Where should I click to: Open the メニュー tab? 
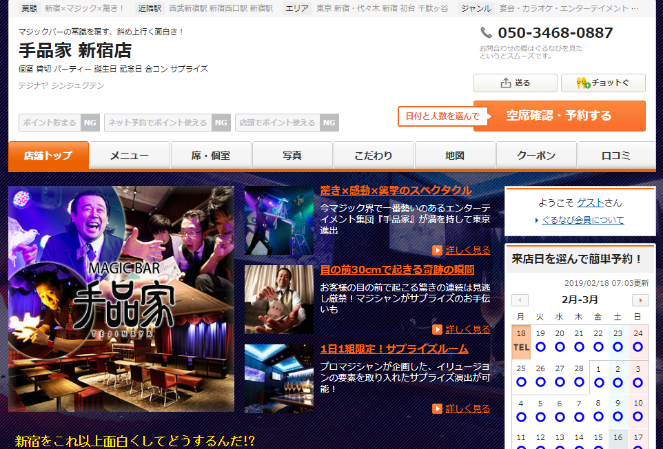(130, 156)
